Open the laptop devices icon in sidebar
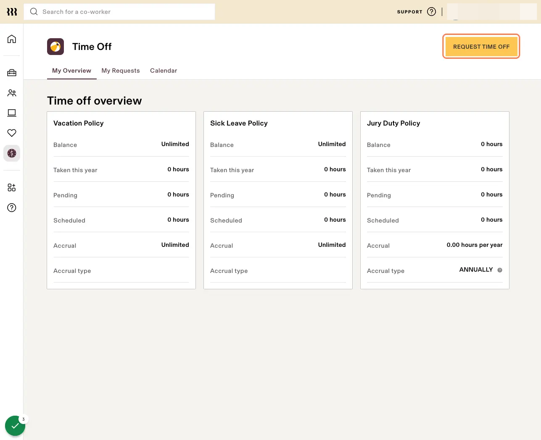 click(x=12, y=113)
